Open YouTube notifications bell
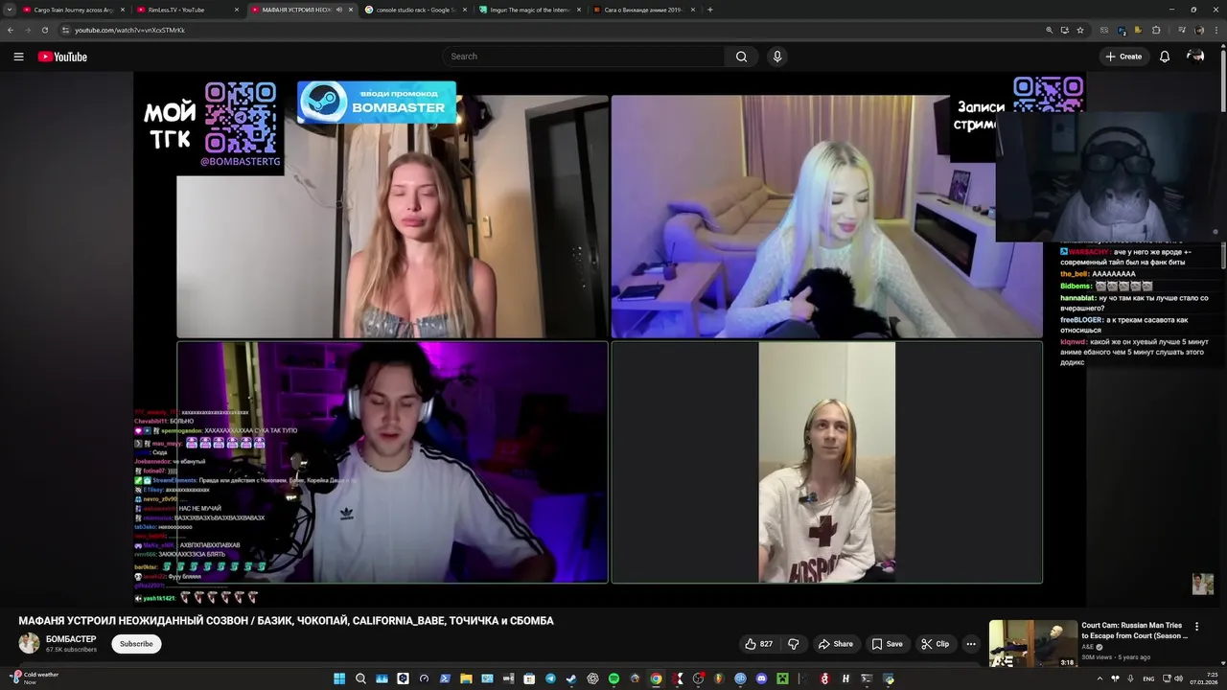The width and height of the screenshot is (1227, 690). click(x=1165, y=57)
